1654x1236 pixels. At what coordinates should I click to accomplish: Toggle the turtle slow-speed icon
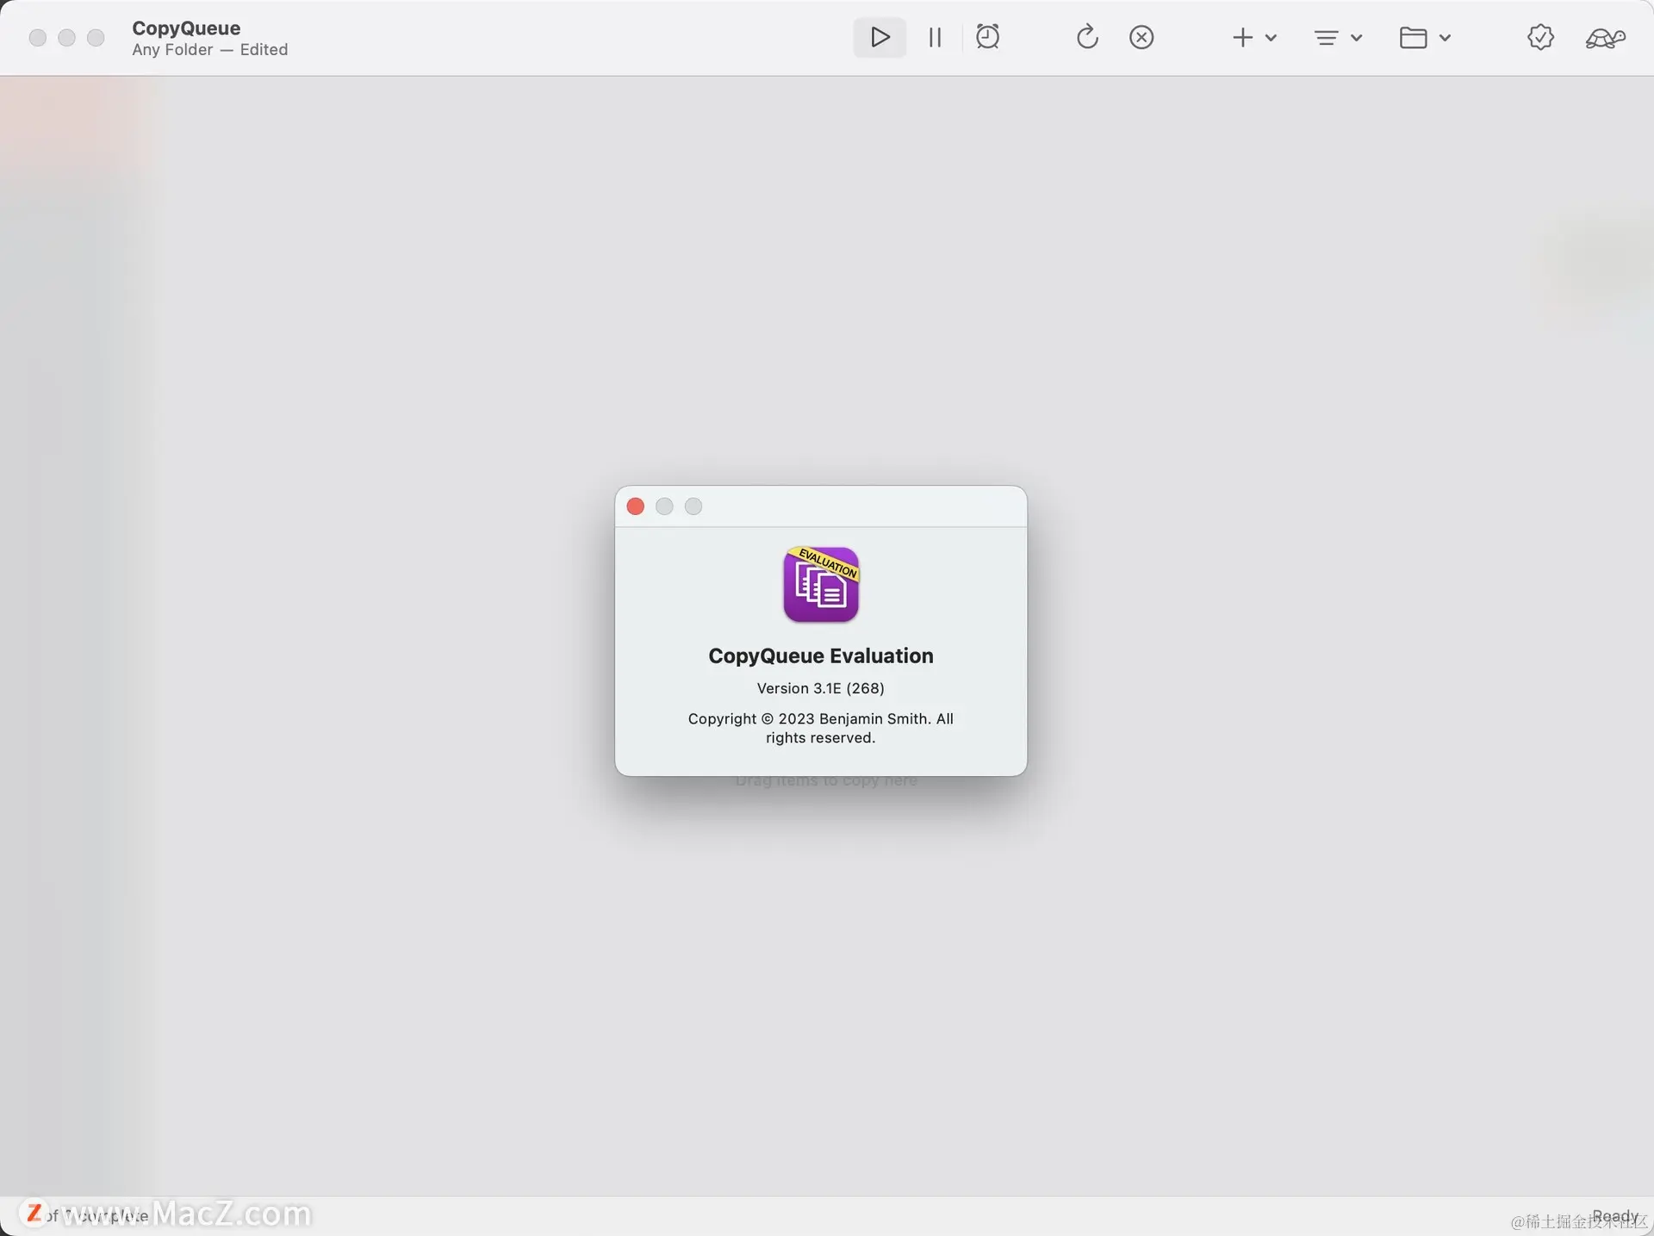coord(1605,38)
